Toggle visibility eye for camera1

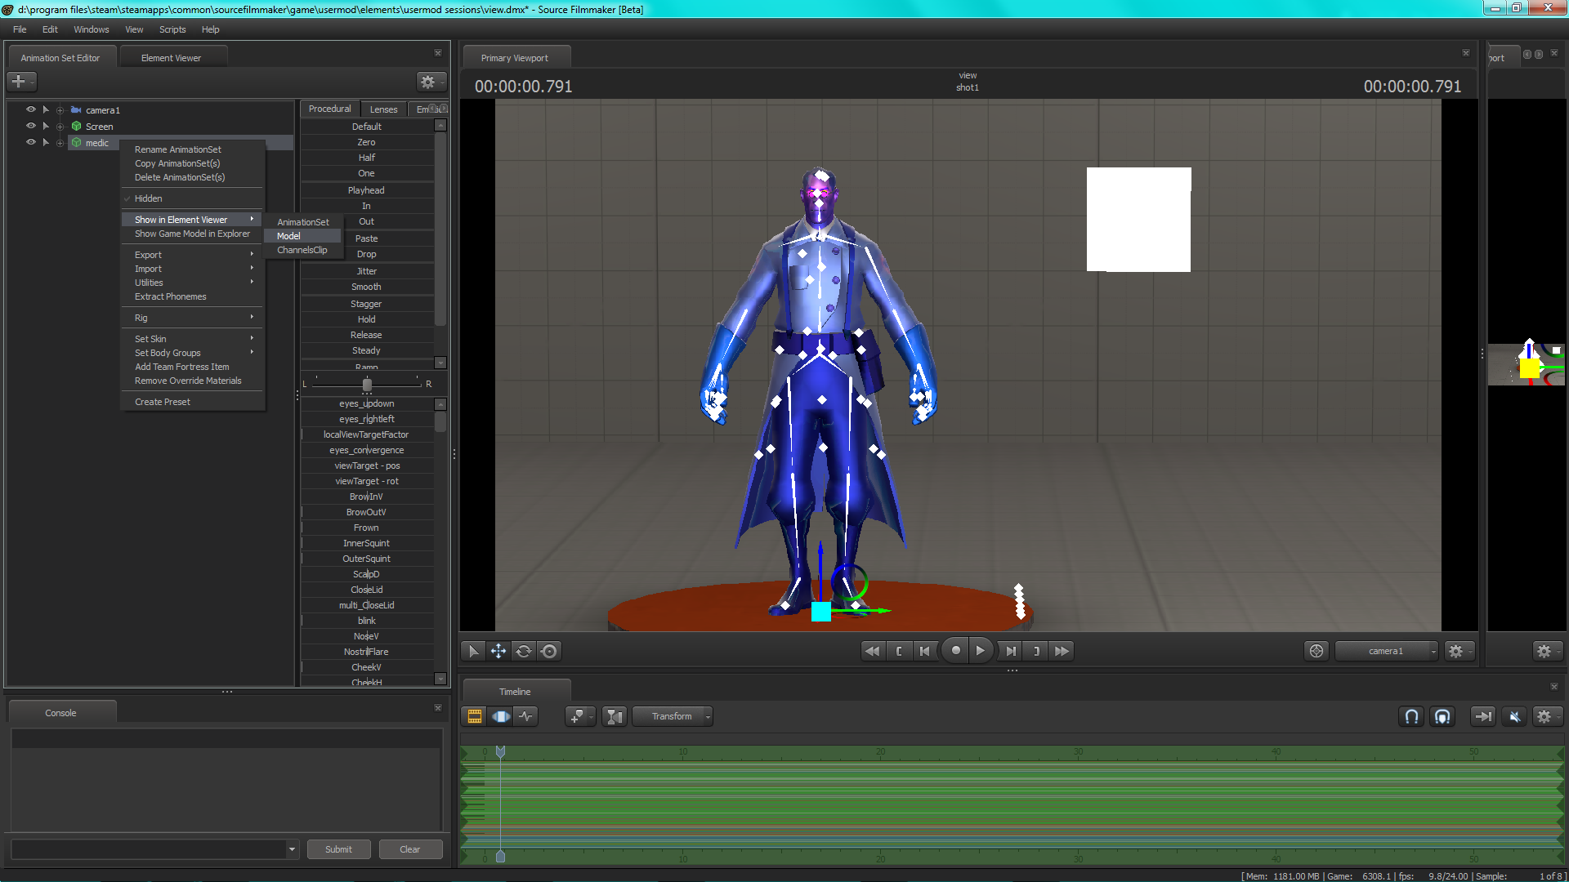(31, 109)
